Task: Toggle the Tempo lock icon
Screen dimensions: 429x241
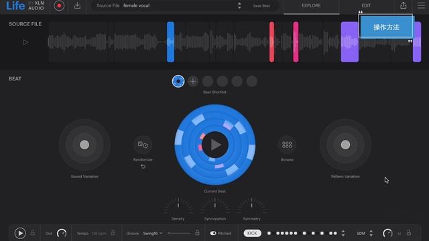Action: [x=113, y=232]
